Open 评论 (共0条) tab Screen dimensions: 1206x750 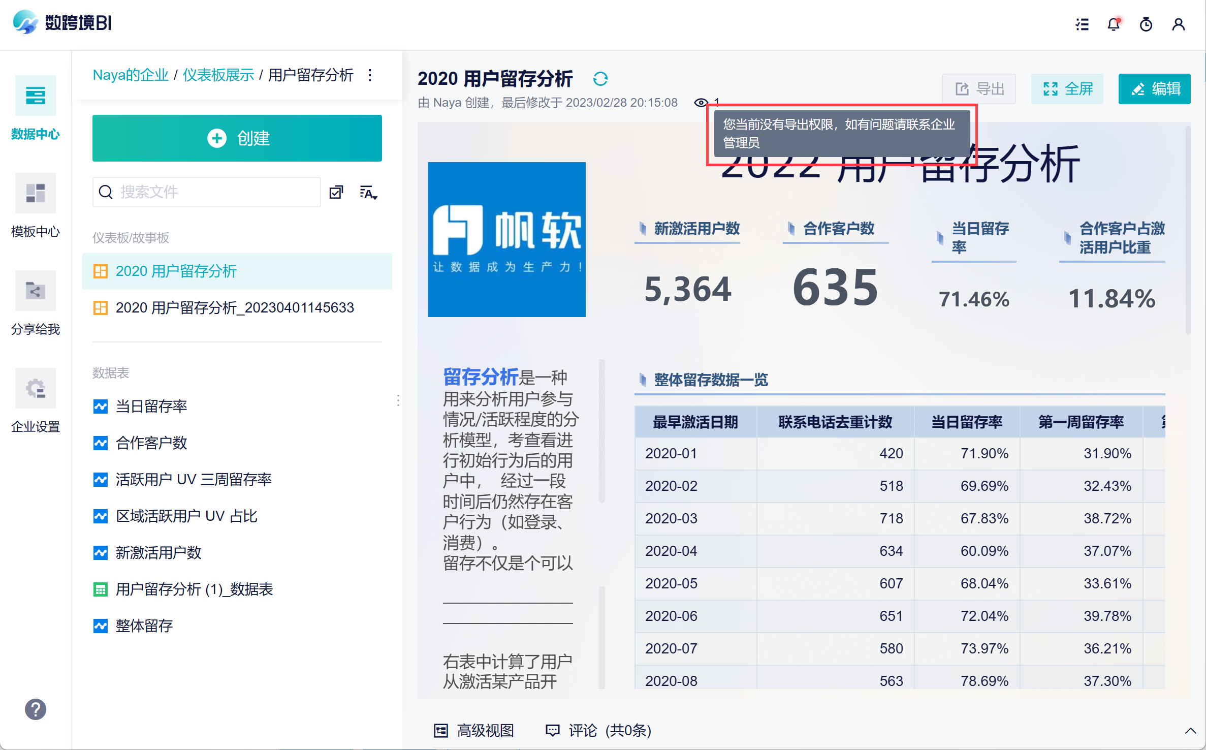tap(598, 731)
